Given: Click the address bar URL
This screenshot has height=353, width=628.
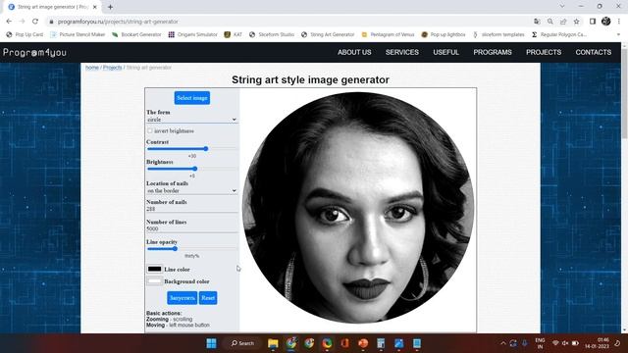Looking at the screenshot, I should point(118,22).
